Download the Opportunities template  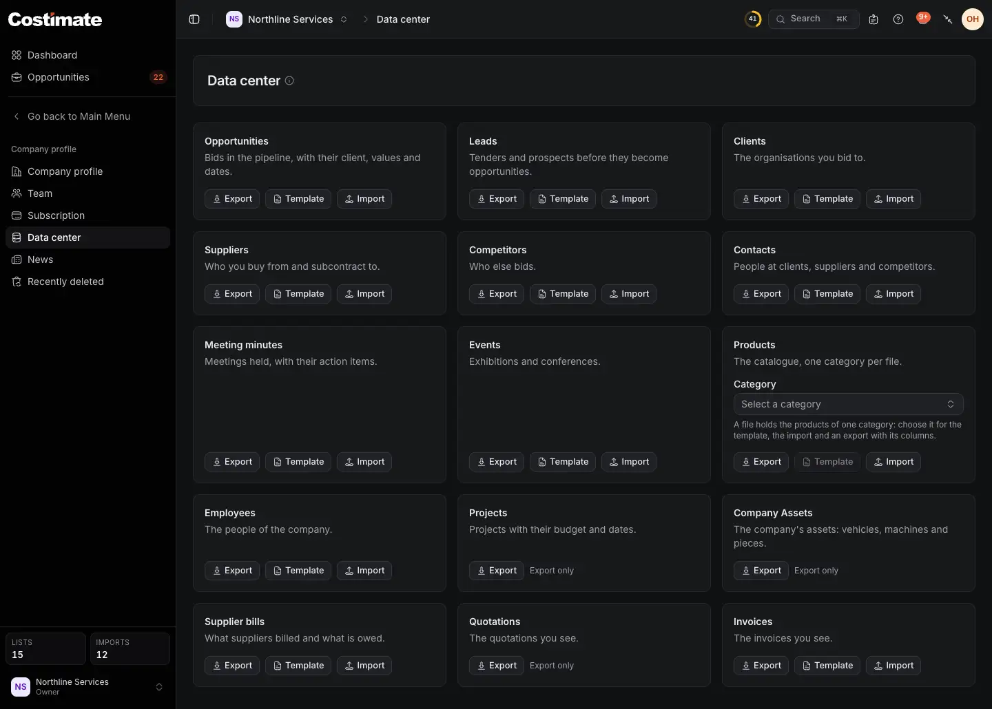[x=298, y=199]
